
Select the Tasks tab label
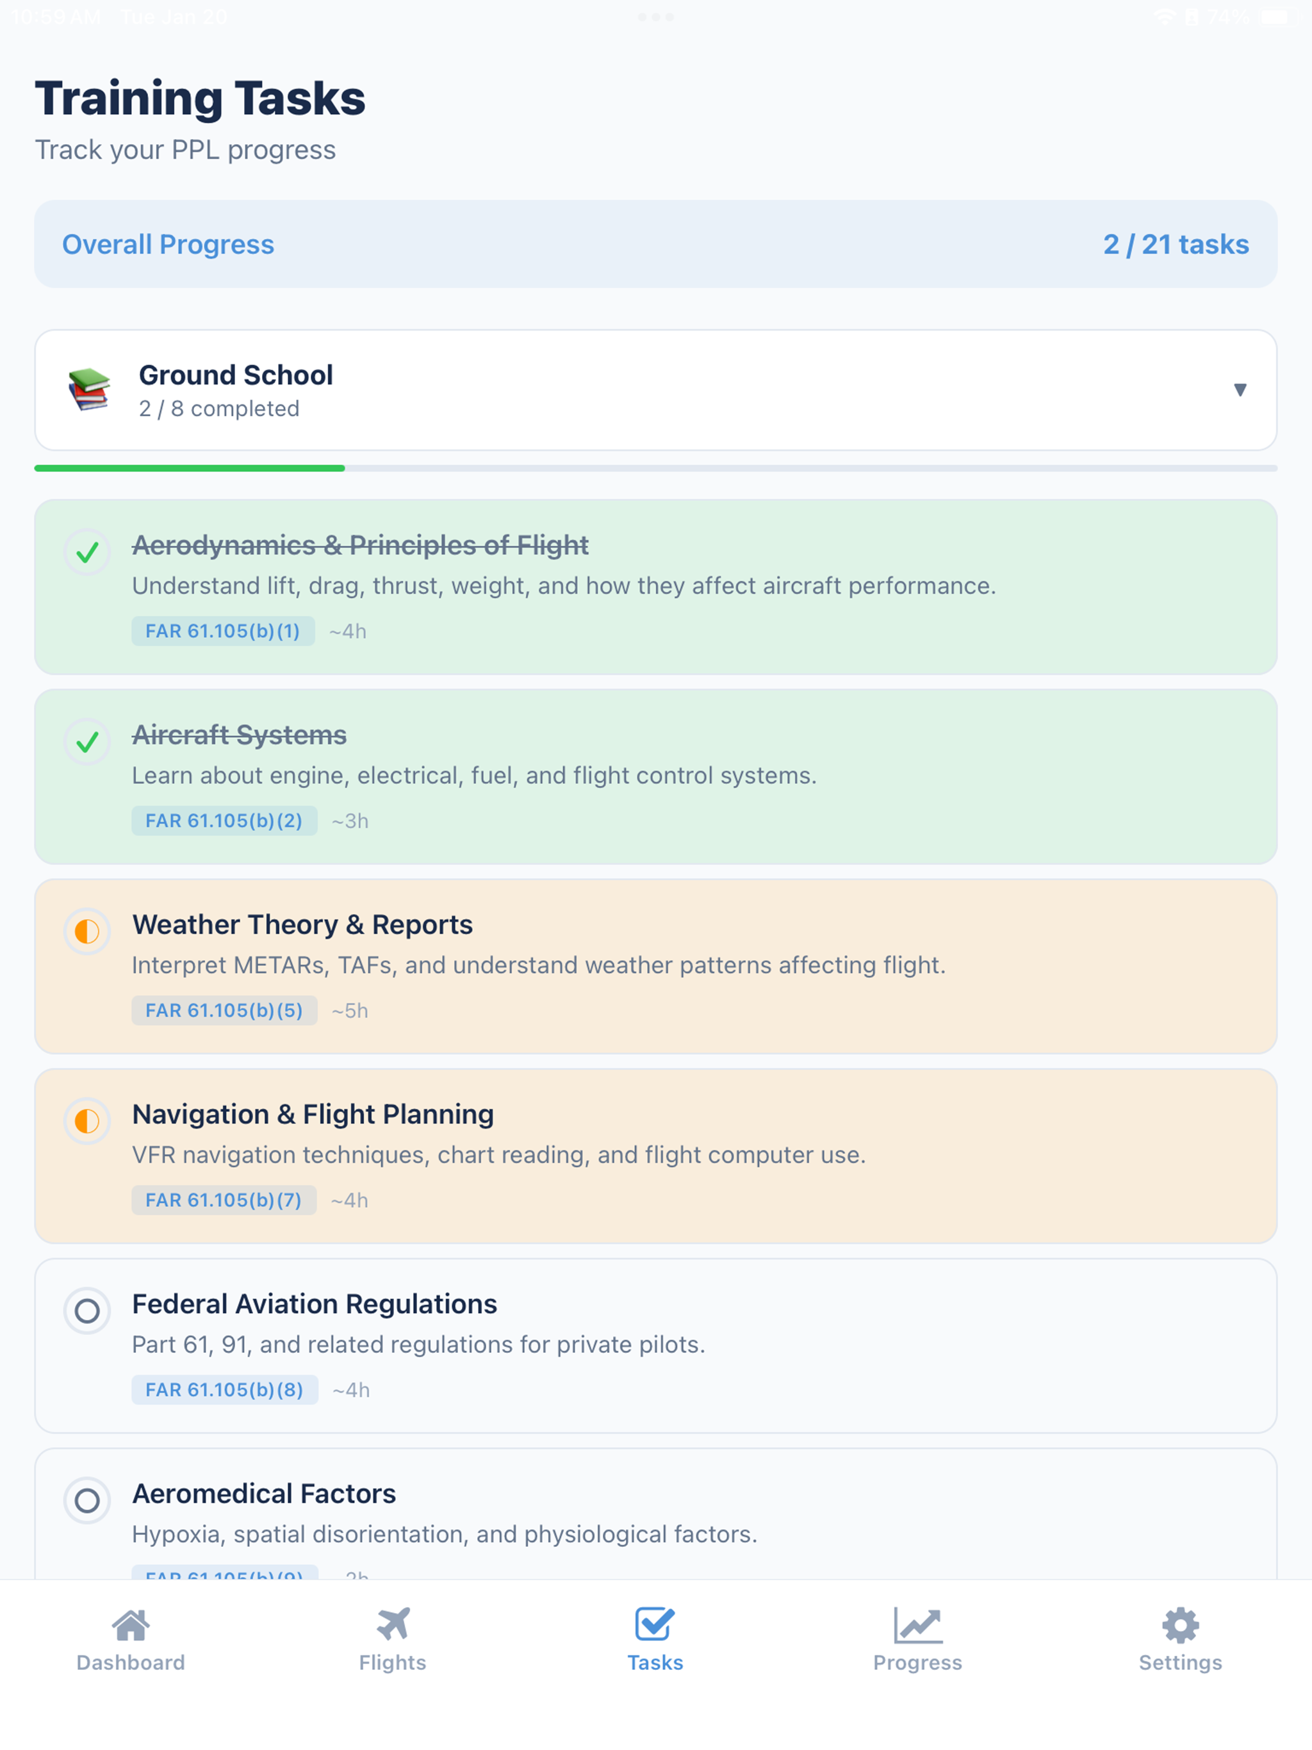click(x=655, y=1663)
